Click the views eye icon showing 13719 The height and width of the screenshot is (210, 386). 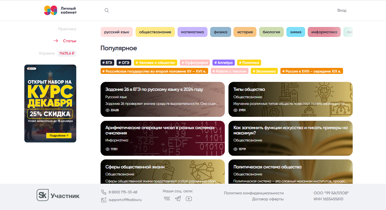pos(235,149)
